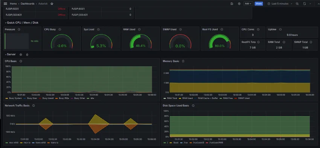The width and height of the screenshot is (320, 148).
Task: Open the refresh interval dropdown arrow
Action: pos(311,4)
